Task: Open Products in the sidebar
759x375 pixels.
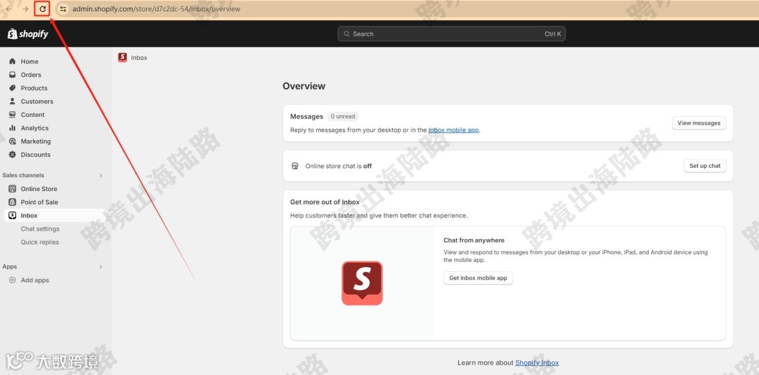Action: coord(34,88)
